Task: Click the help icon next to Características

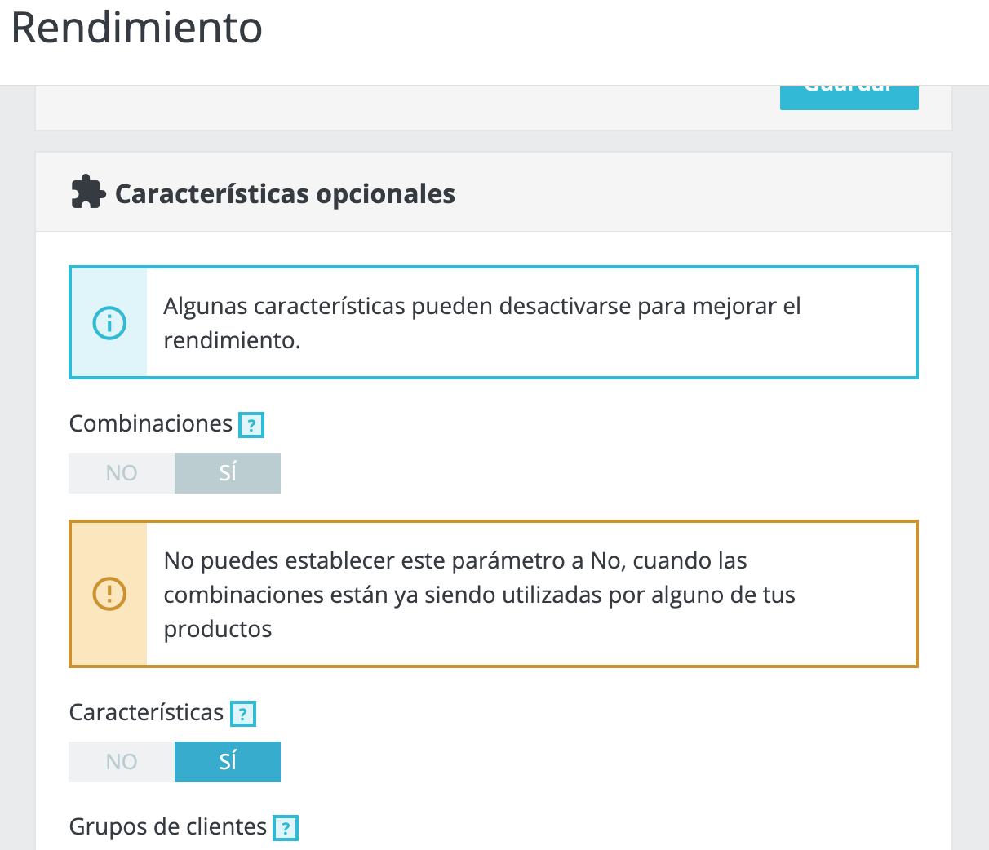Action: (x=243, y=714)
